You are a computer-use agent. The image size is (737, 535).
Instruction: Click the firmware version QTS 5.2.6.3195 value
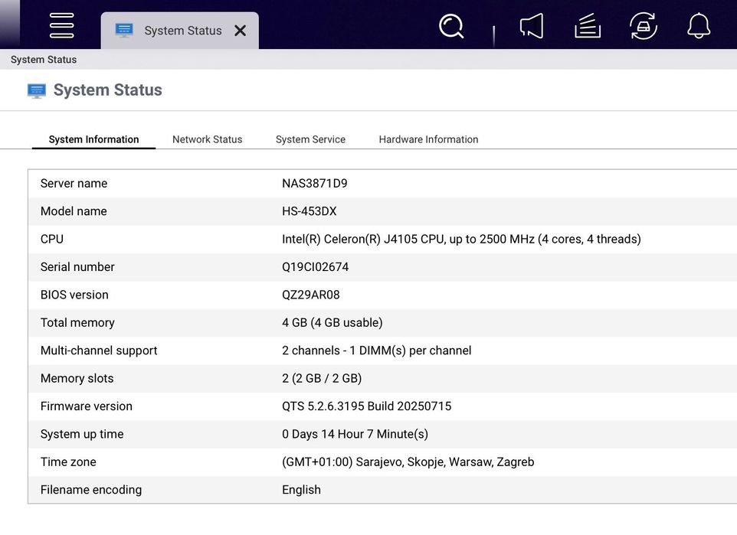366,406
